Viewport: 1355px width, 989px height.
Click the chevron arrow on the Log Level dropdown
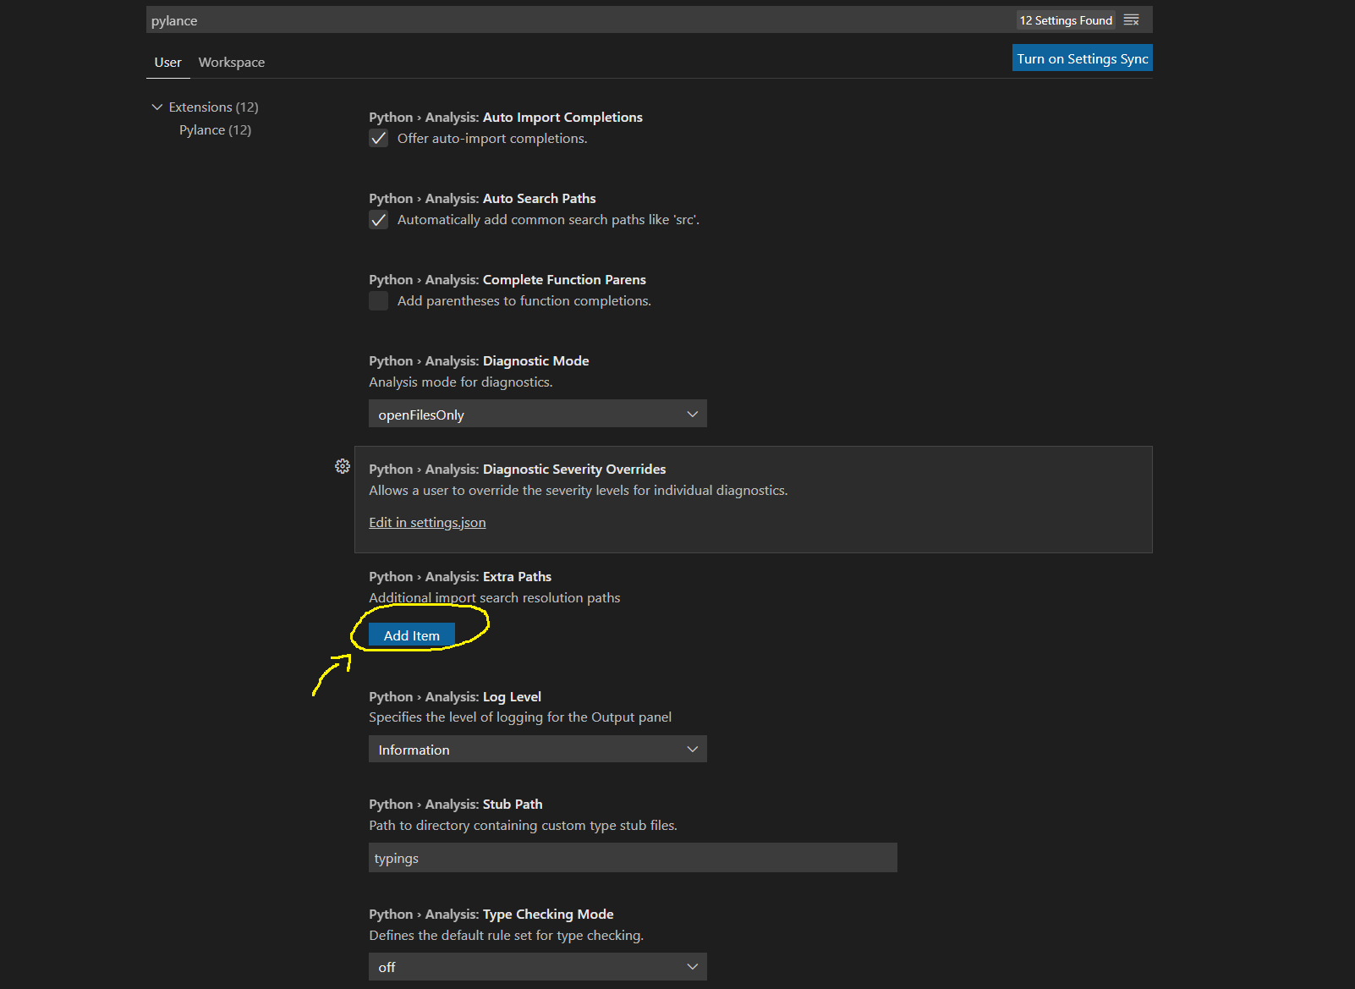click(693, 749)
